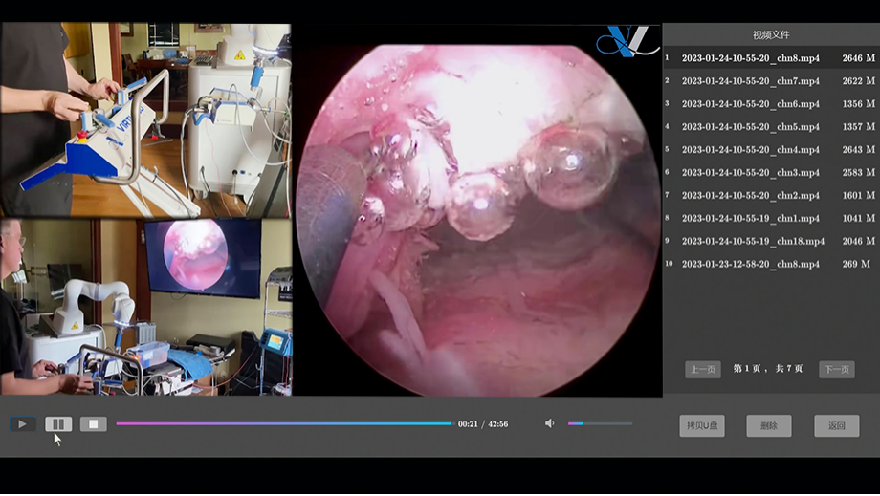Open video file 2023-01-24-10-55-20_chn7.mp4

point(750,81)
